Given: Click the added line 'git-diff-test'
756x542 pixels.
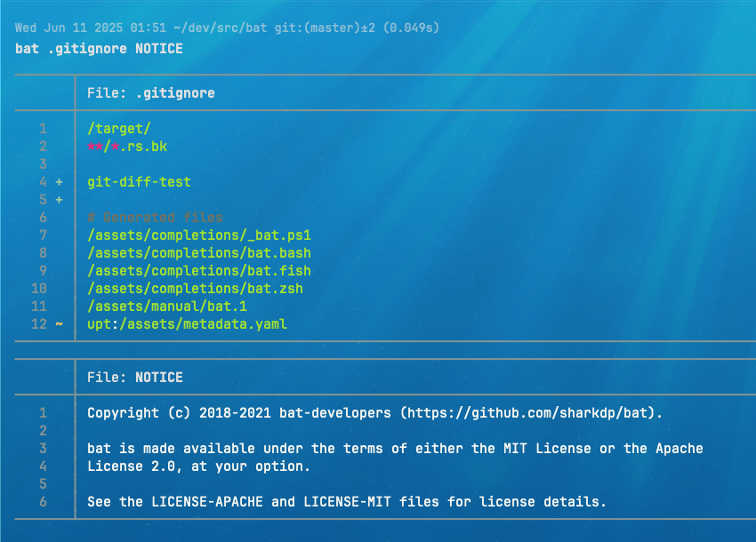Looking at the screenshot, I should (140, 182).
